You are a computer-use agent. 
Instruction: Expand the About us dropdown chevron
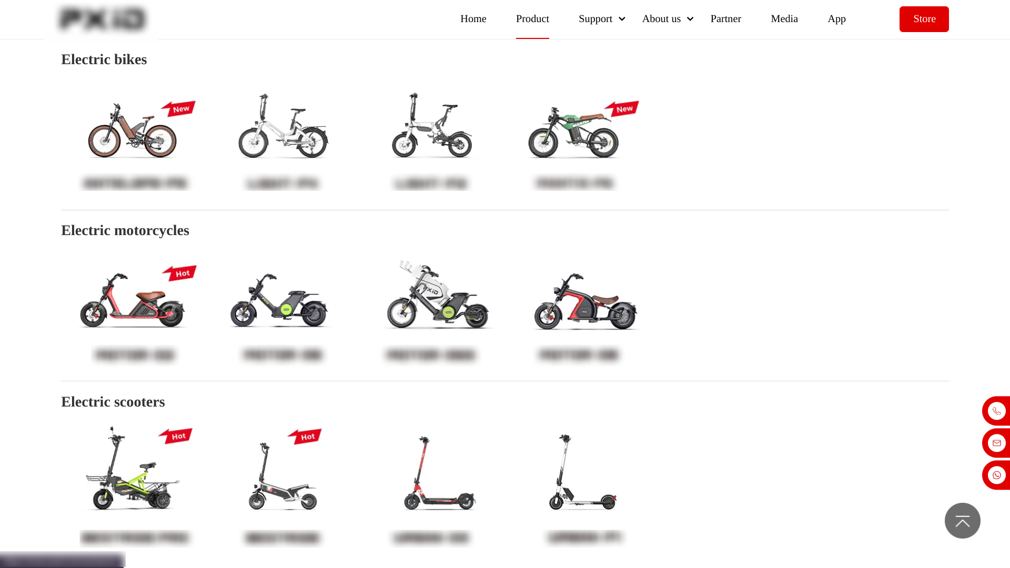click(690, 19)
